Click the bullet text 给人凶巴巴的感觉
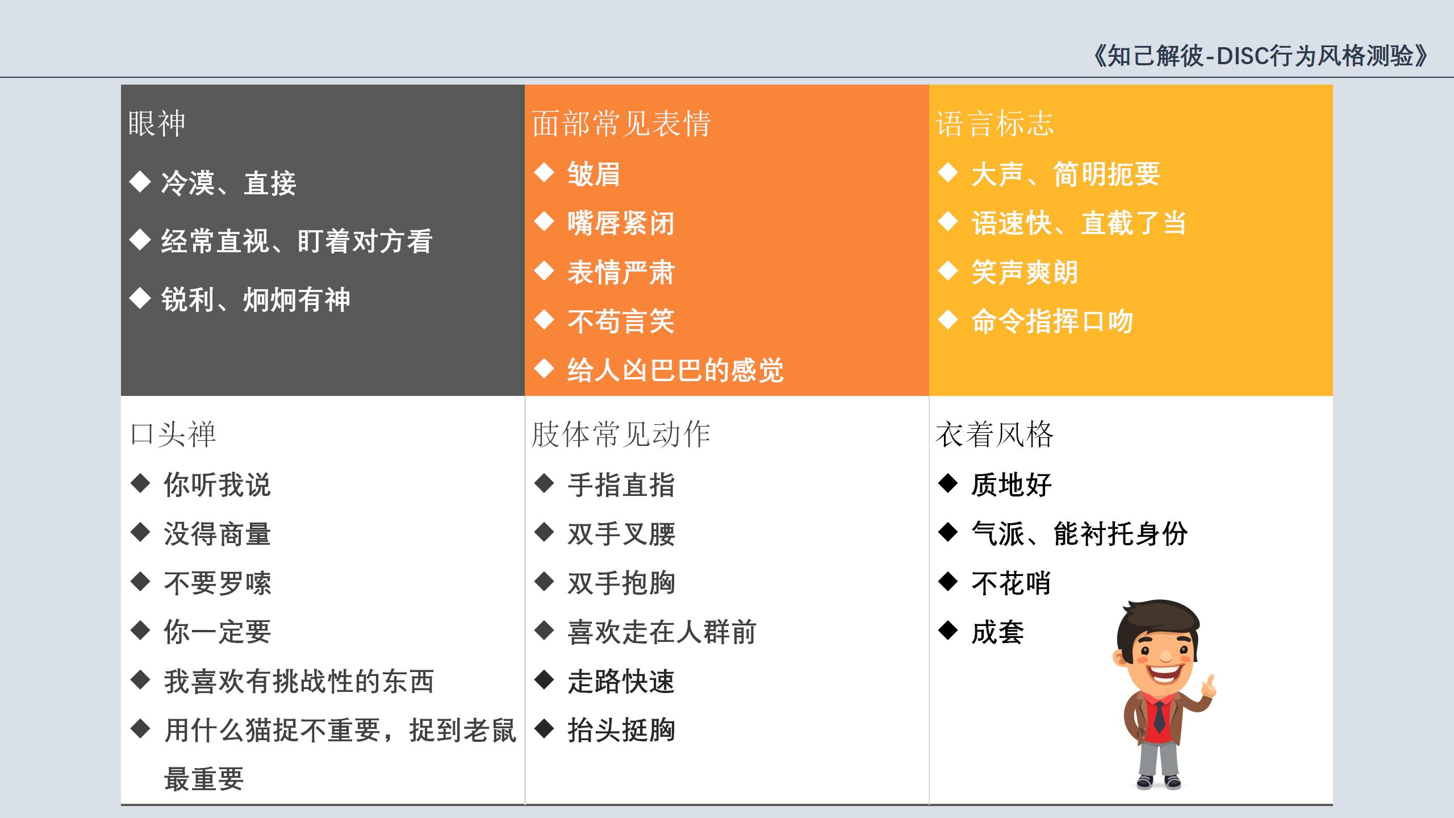1454x818 pixels. tap(675, 370)
